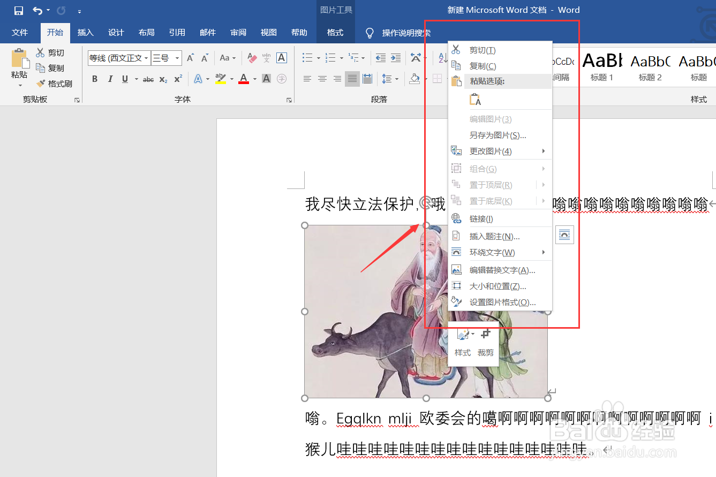Choose Size and Position (大小和位置) menu item
Screen dimensions: 716x477
tap(500, 286)
